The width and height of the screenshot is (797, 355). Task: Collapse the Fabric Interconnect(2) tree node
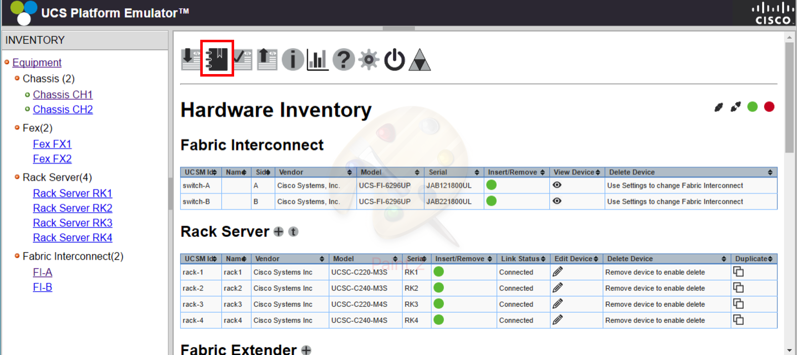coord(17,256)
